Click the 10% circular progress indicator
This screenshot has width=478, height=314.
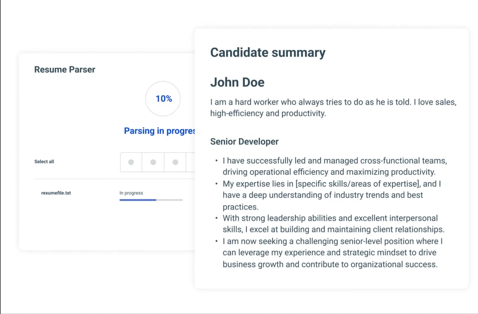[x=163, y=99]
